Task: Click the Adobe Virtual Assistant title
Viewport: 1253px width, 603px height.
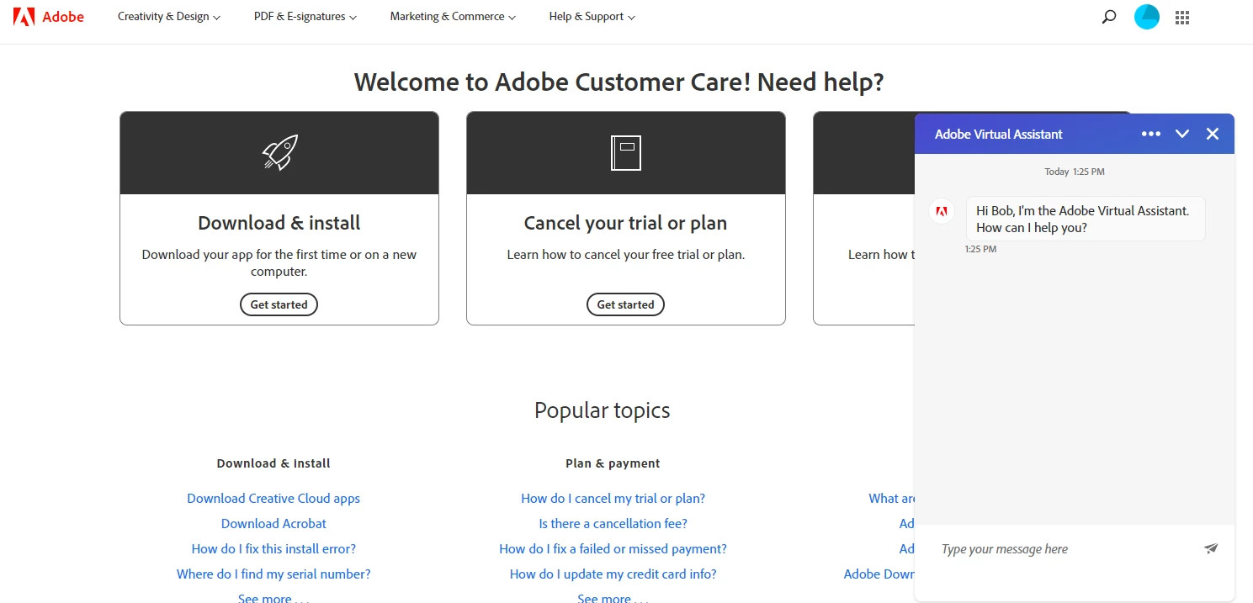Action: point(999,134)
